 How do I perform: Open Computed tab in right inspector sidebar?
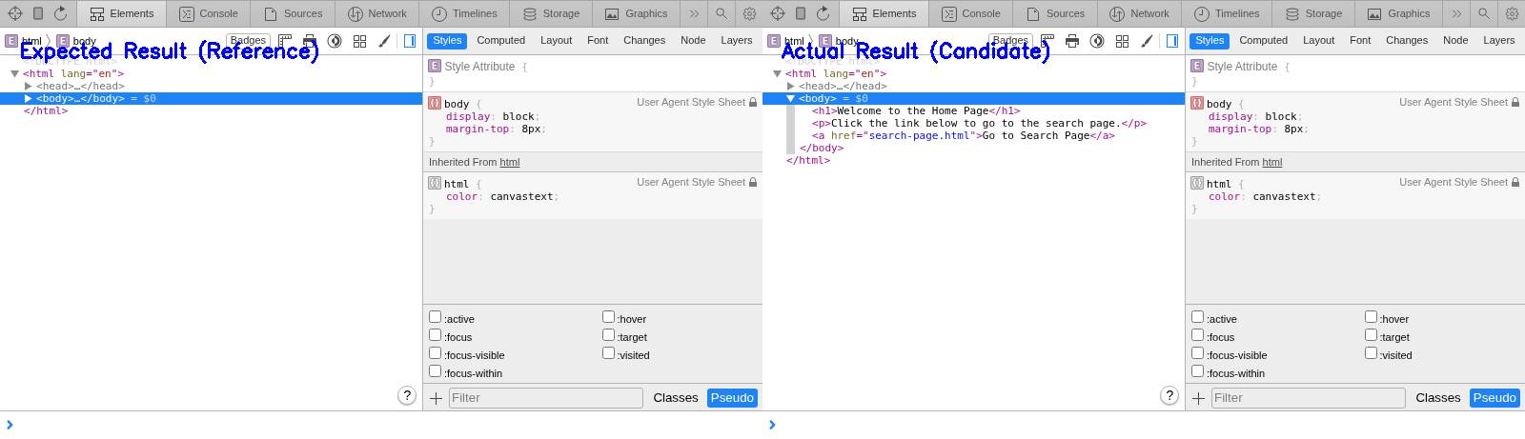click(1263, 40)
